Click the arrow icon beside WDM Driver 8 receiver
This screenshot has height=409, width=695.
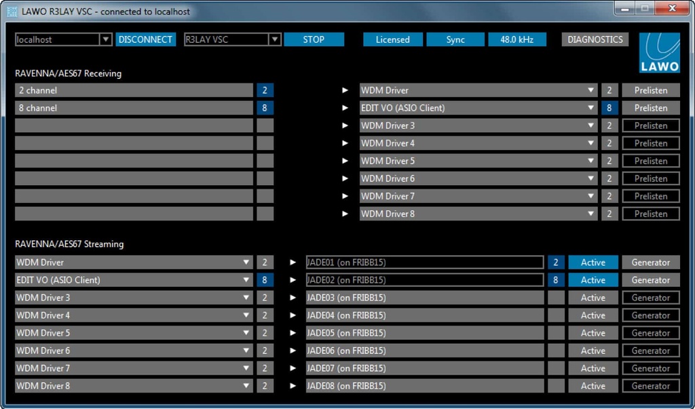[x=345, y=214]
